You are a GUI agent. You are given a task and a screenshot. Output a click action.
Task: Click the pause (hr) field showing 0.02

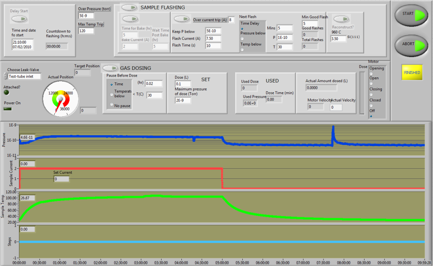click(154, 83)
